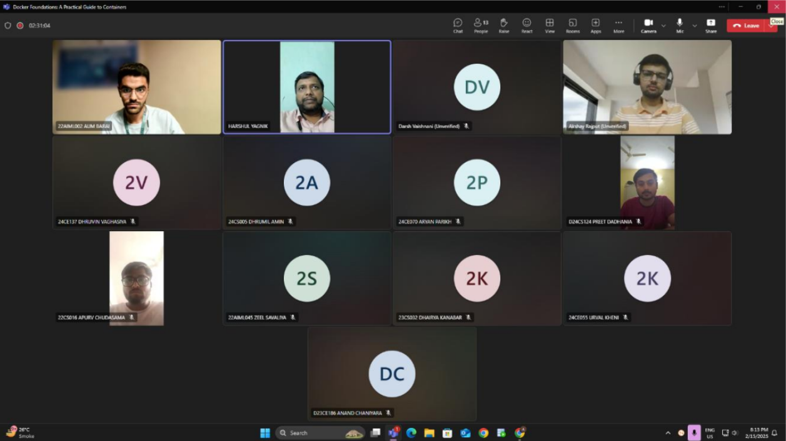
Task: Show hidden system tray icons
Action: point(668,433)
